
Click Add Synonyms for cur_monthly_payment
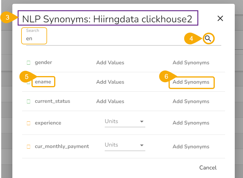coord(191,147)
